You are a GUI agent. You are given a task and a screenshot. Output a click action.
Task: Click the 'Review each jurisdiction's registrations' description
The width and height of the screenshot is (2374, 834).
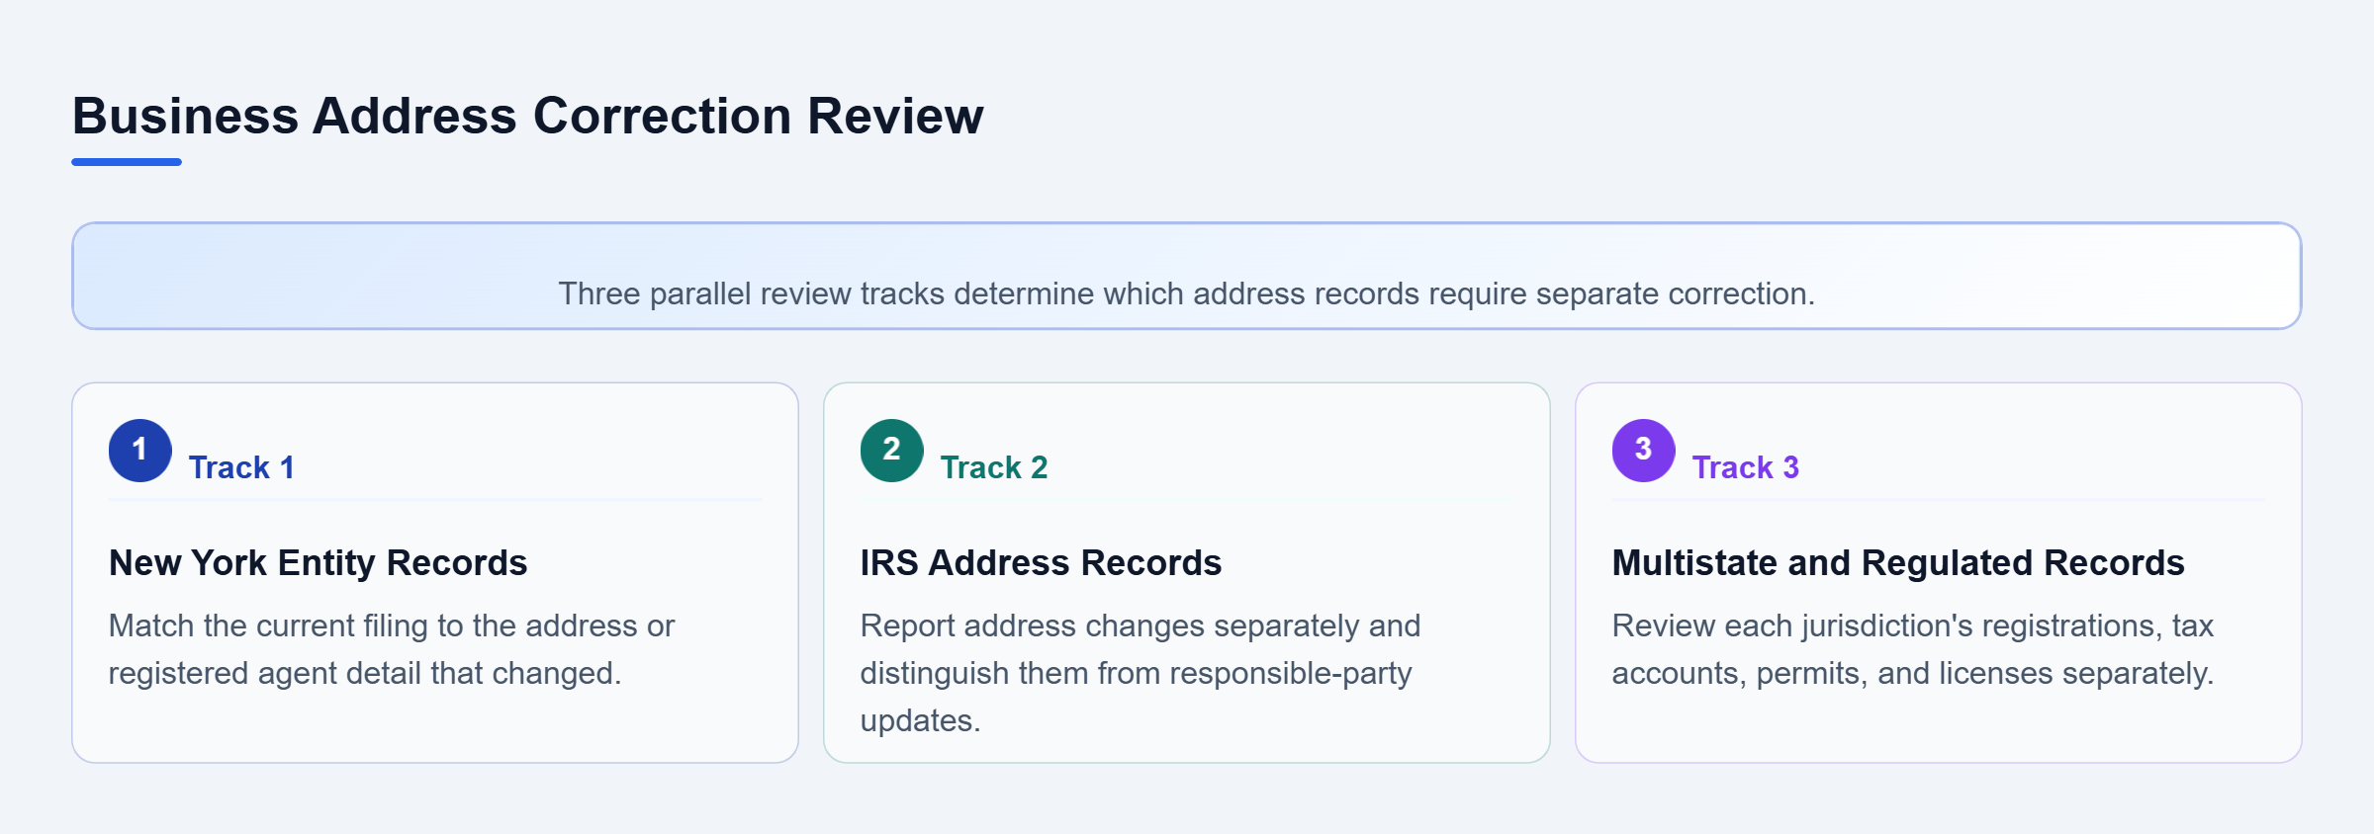click(1913, 649)
